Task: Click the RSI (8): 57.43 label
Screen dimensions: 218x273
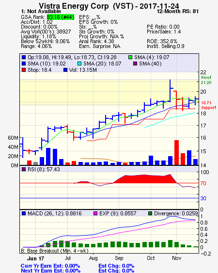Action: coord(44,169)
